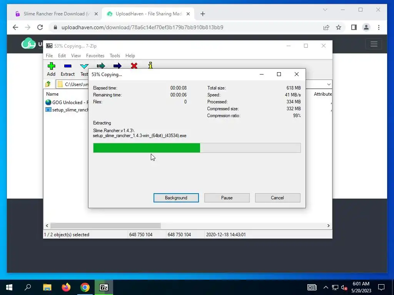Expand the 7-Zip path dropdown
Image resolution: width=394 pixels, height=295 pixels.
pyautogui.click(x=329, y=84)
